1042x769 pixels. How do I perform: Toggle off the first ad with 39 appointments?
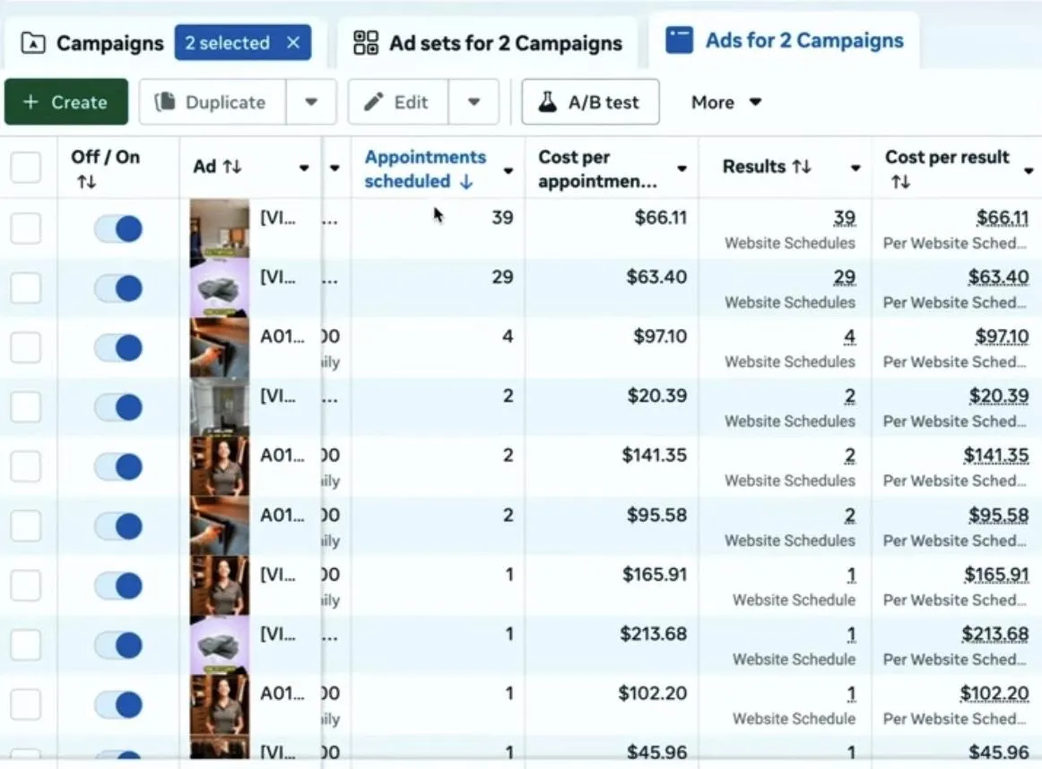click(x=118, y=229)
